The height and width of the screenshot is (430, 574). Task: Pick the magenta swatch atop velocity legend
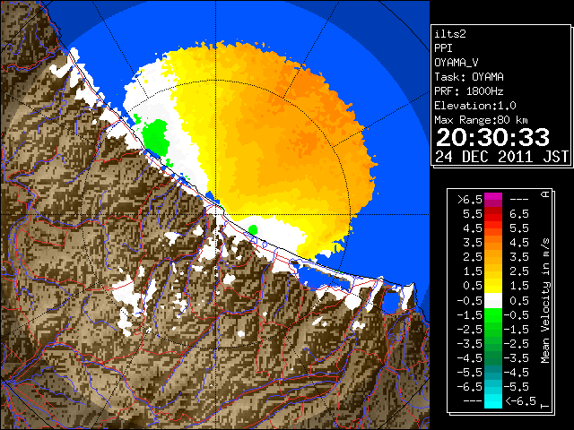(x=493, y=196)
